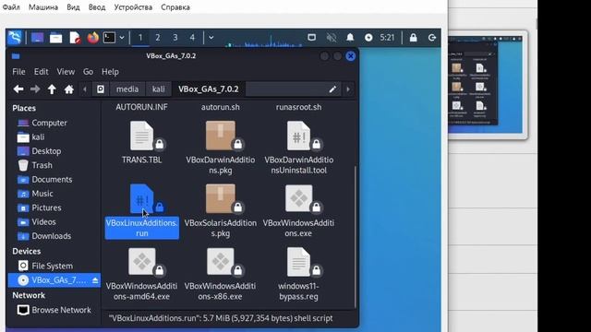Click the power manager tray icon
591x332 pixels.
coord(368,38)
